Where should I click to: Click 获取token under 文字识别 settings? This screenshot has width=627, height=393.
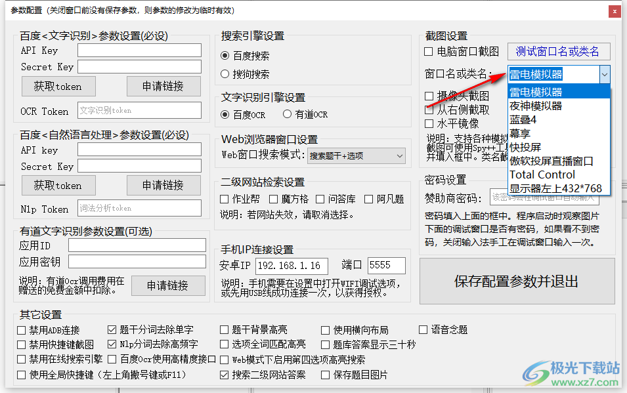58,87
